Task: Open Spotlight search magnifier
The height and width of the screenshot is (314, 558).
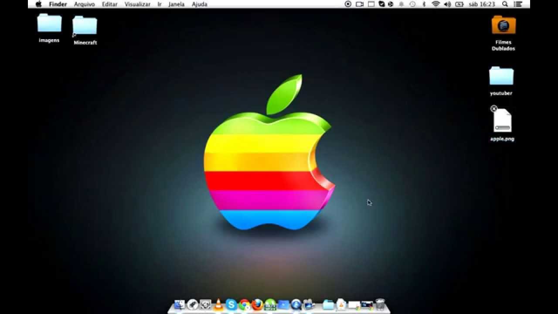Action: coord(505,4)
